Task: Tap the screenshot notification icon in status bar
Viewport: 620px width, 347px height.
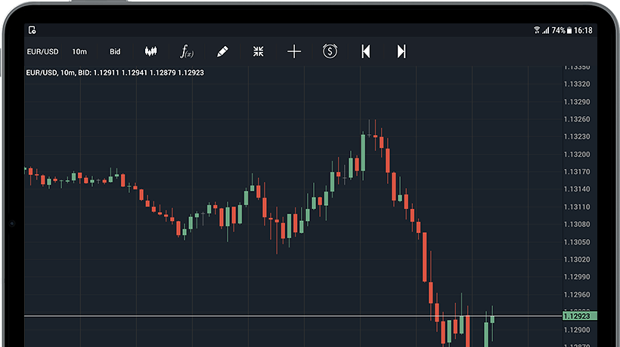Action: [x=32, y=30]
